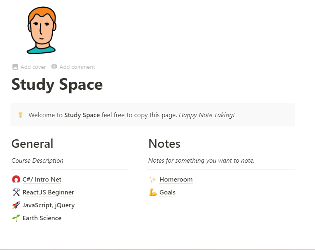The image size is (315, 250).
Task: Open the Earth Science page link
Action: (42, 218)
